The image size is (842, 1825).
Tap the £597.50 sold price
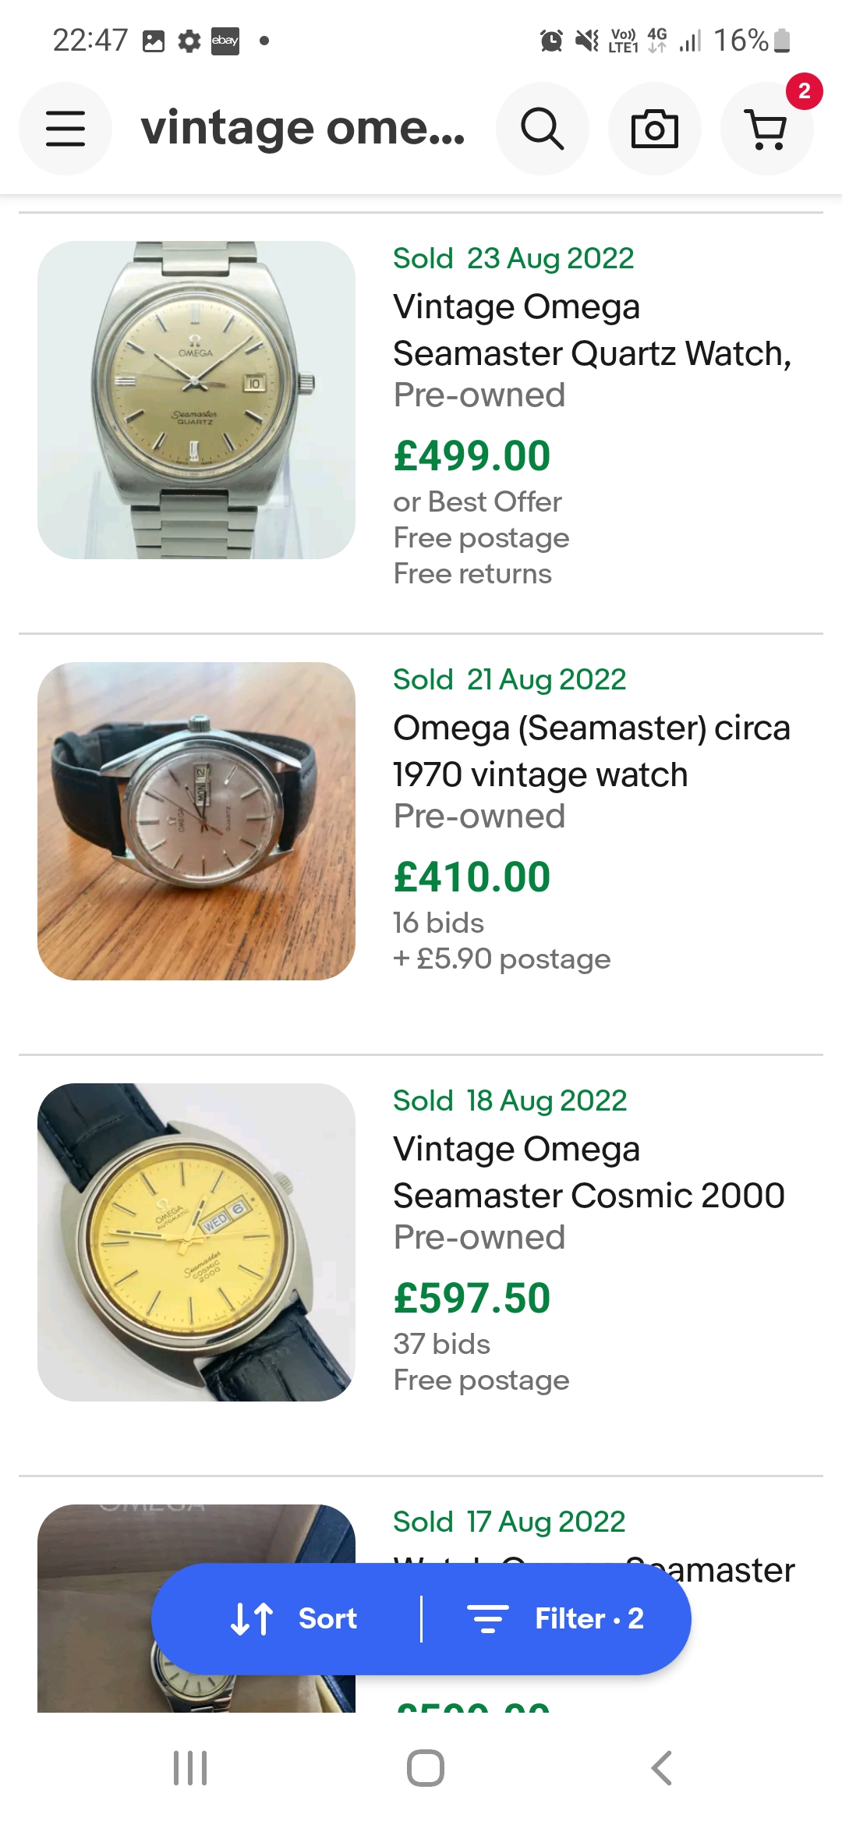point(472,1299)
